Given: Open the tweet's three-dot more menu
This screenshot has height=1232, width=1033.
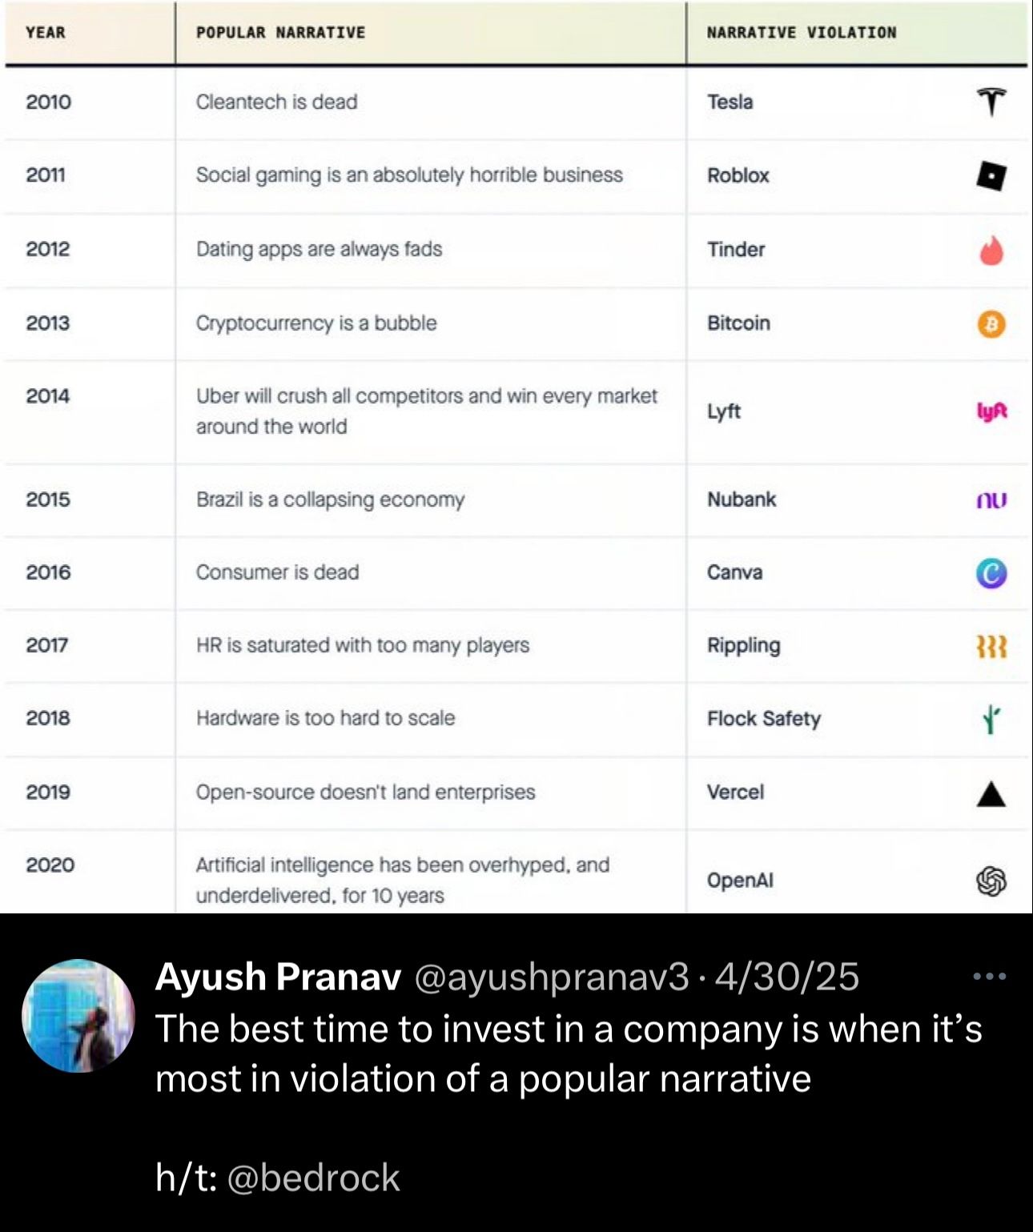Looking at the screenshot, I should 989,976.
